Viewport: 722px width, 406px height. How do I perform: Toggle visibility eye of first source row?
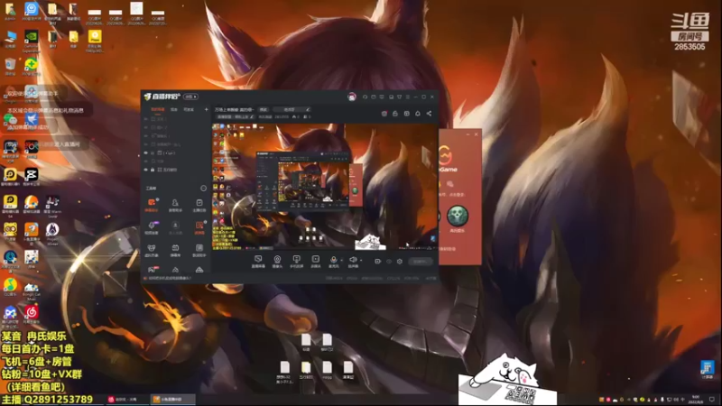[146, 119]
